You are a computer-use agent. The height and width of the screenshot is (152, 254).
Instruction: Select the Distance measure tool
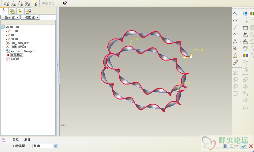(245, 28)
